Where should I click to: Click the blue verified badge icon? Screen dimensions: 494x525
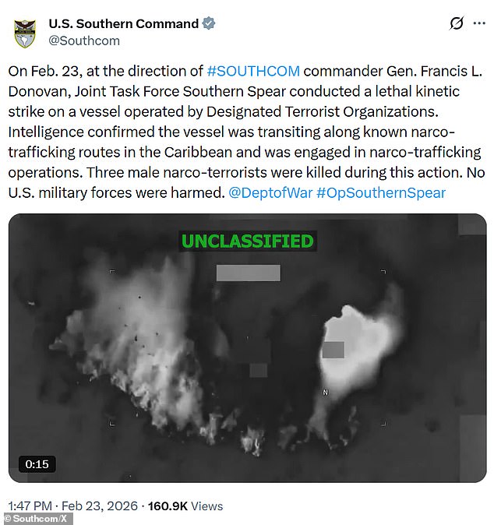[209, 24]
